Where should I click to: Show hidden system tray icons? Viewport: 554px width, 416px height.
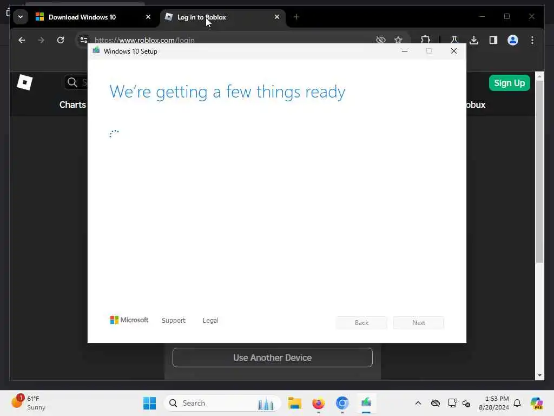click(418, 403)
